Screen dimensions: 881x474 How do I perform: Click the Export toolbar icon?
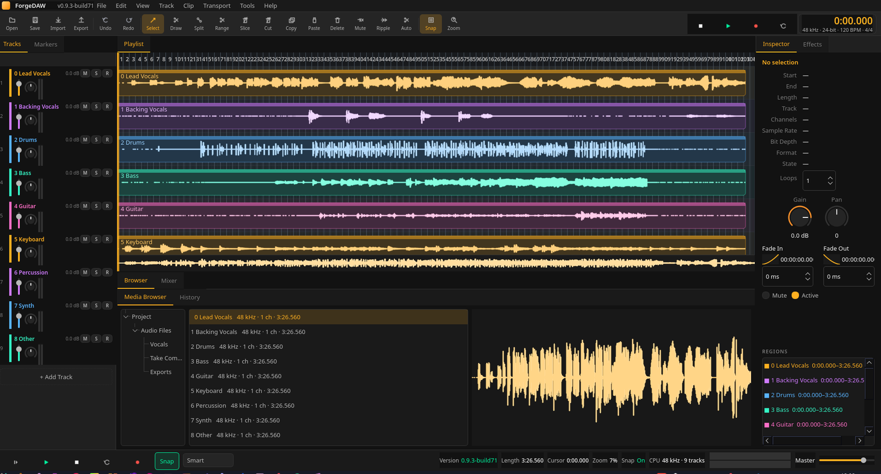81,24
